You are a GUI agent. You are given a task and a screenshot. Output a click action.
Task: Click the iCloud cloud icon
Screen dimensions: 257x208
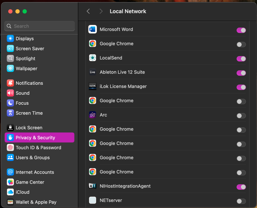coord(10,192)
